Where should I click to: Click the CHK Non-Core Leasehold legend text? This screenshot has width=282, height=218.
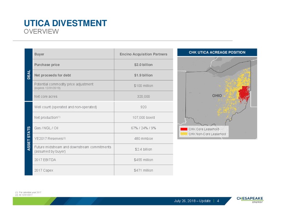[x=207, y=134]
